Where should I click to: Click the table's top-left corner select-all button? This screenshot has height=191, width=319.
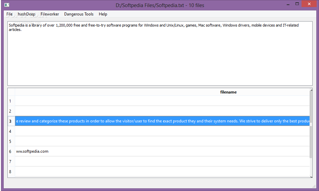click(x=11, y=92)
